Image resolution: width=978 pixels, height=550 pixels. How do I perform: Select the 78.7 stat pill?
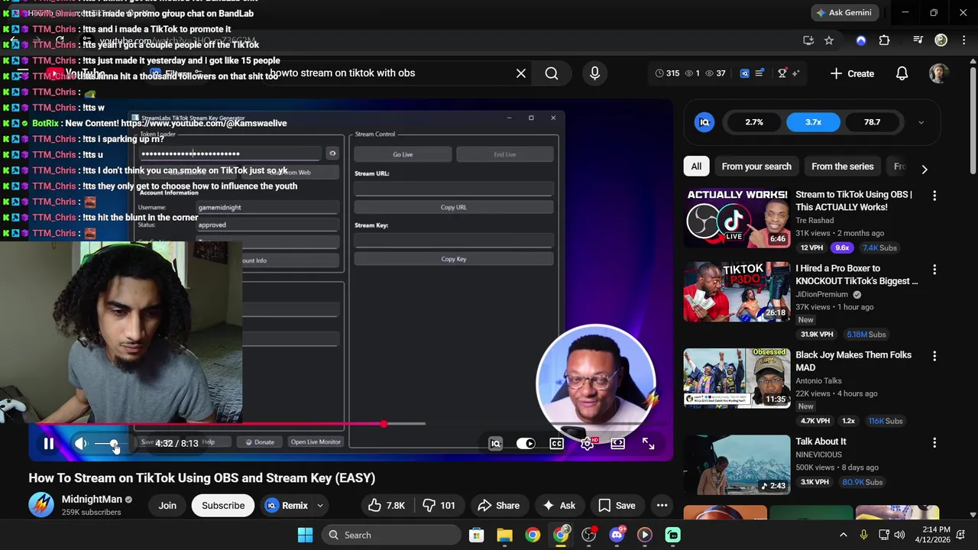click(x=872, y=122)
